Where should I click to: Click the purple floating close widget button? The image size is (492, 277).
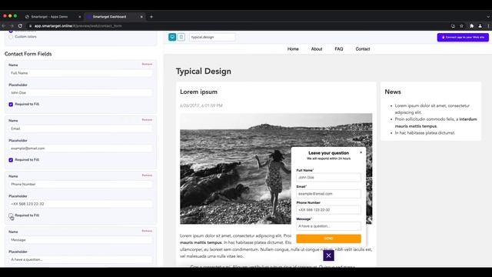pos(328,255)
